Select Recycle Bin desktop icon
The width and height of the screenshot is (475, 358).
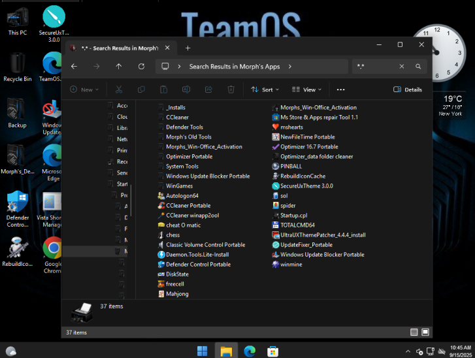[x=17, y=67]
